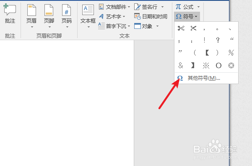Image resolution: width=252 pixels, height=166 pixels.
Task: Insert the ※ reference mark symbol
Action: (206, 65)
